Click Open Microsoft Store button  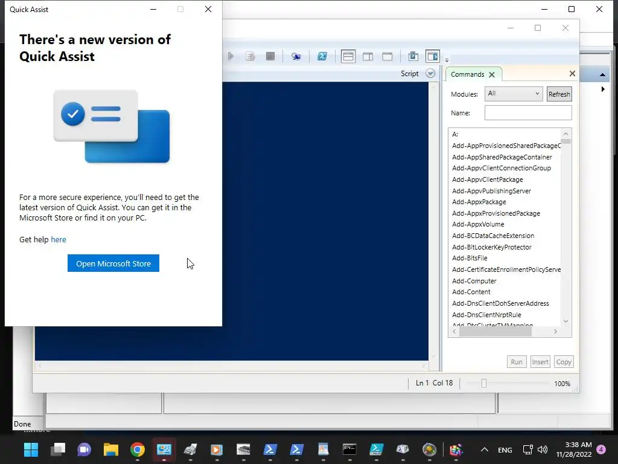113,263
